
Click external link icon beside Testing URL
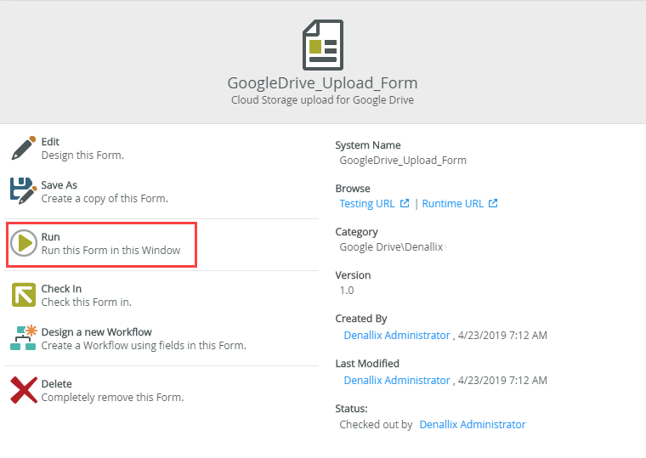(x=405, y=203)
